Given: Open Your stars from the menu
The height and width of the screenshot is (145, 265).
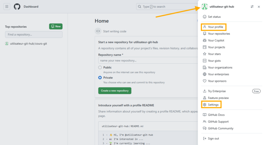Looking at the screenshot, I should click(215, 54).
